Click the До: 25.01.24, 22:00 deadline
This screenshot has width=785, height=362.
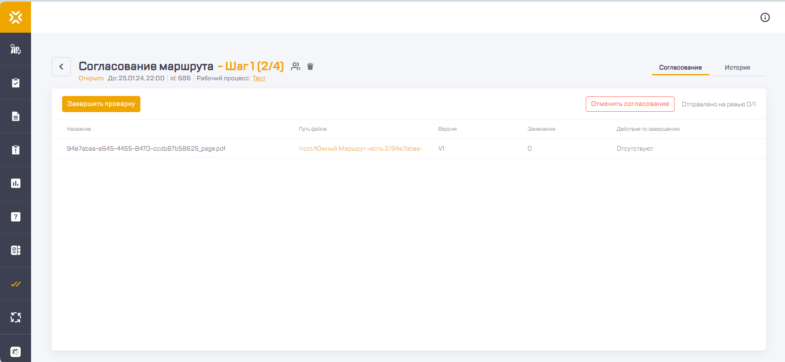click(136, 78)
